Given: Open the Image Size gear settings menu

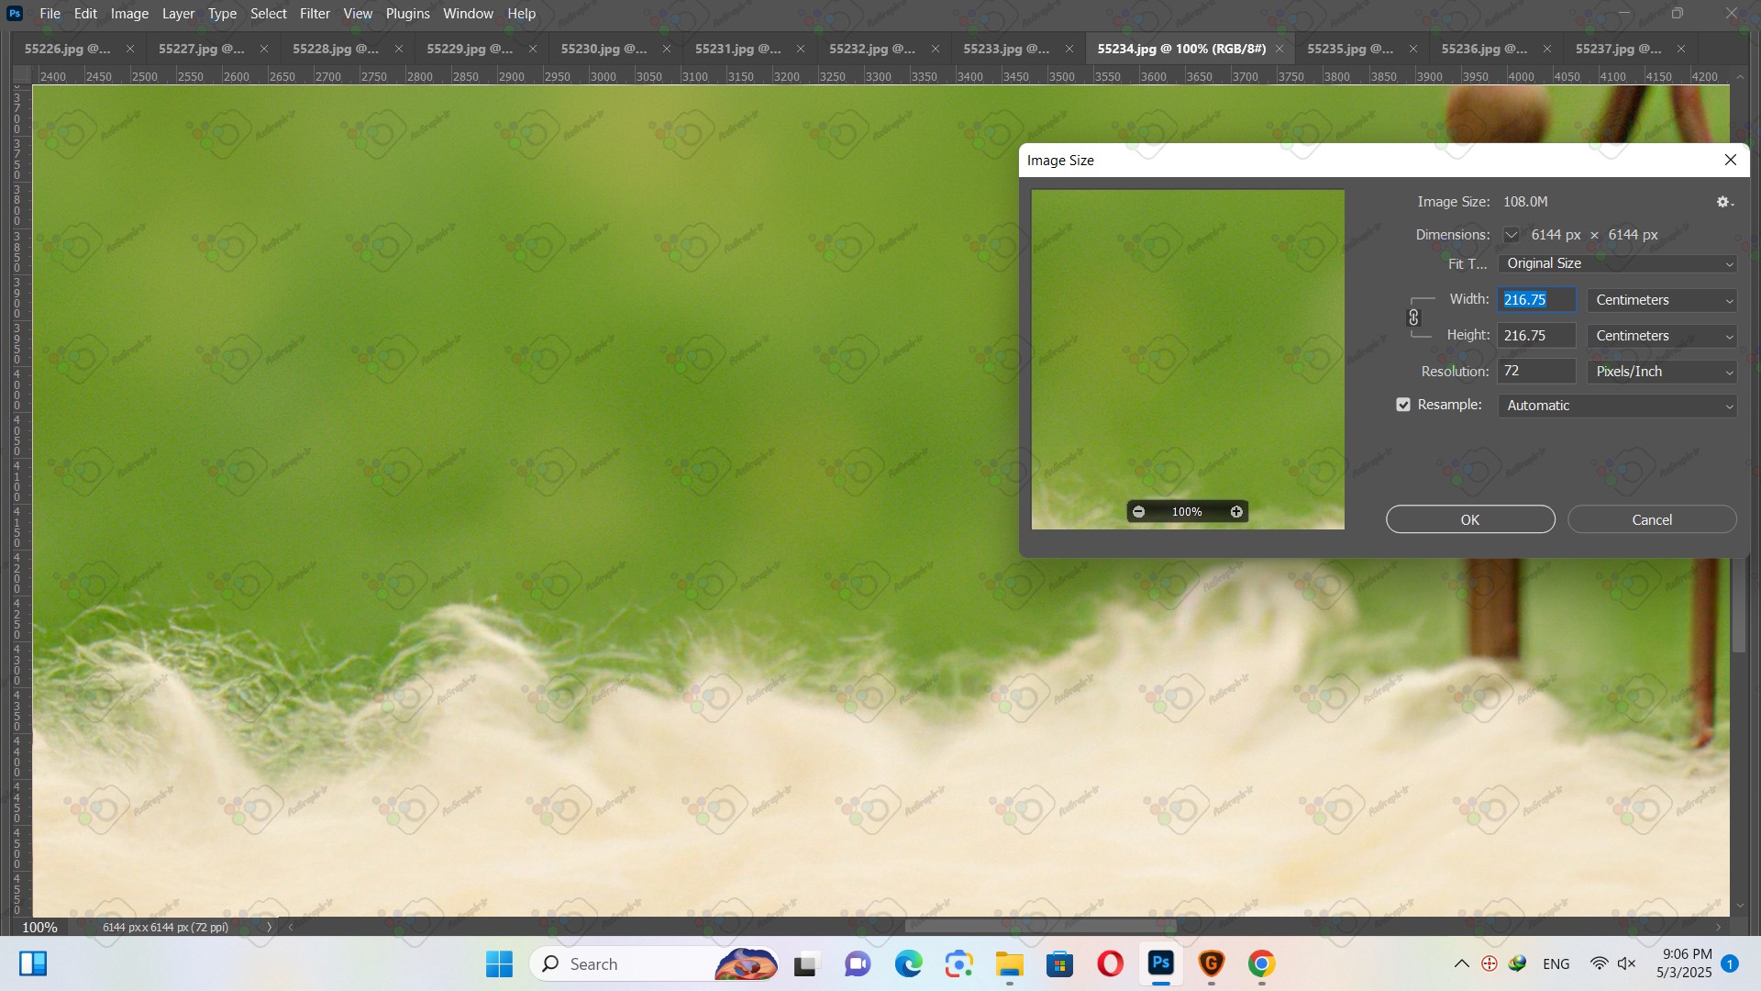Looking at the screenshot, I should 1724,202.
